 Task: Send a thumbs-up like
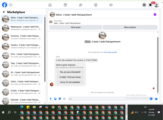point(156,99)
